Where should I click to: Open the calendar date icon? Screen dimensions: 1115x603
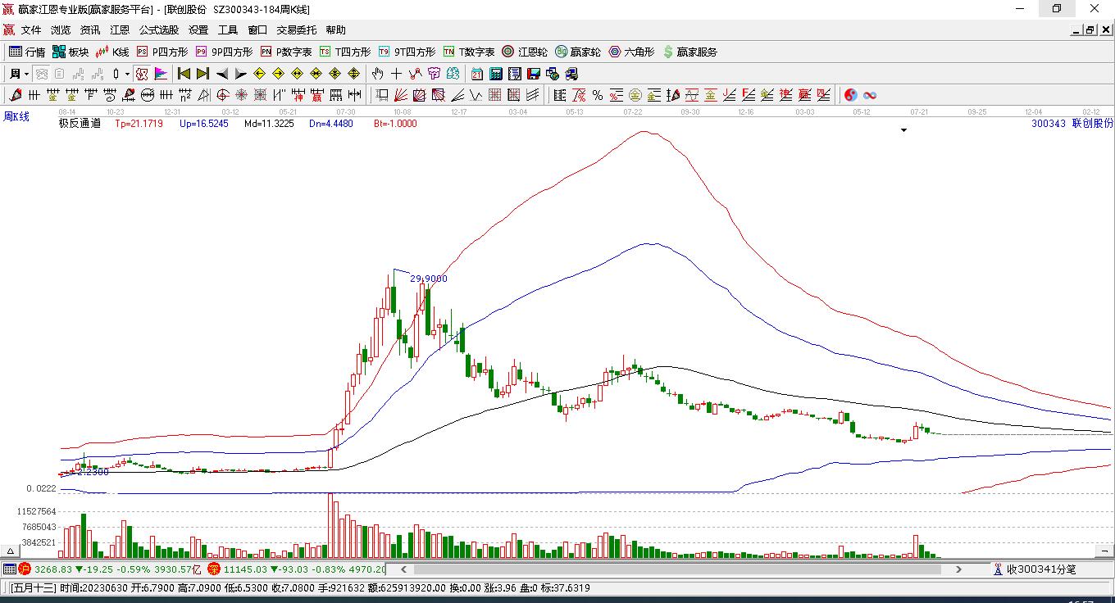pos(476,74)
